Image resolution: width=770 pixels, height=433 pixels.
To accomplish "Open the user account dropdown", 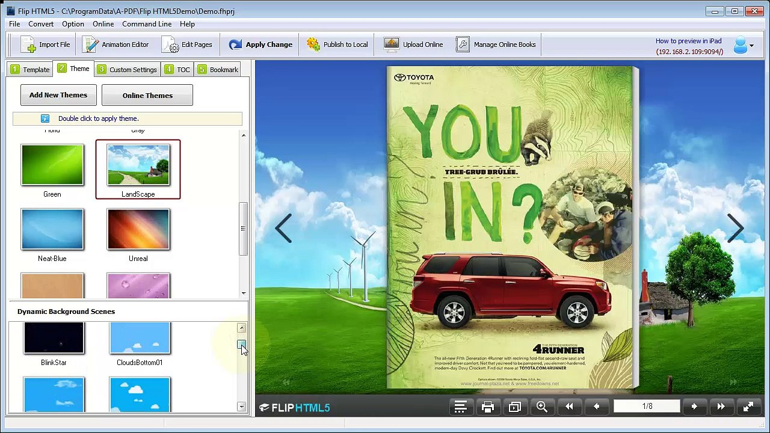I will (744, 45).
